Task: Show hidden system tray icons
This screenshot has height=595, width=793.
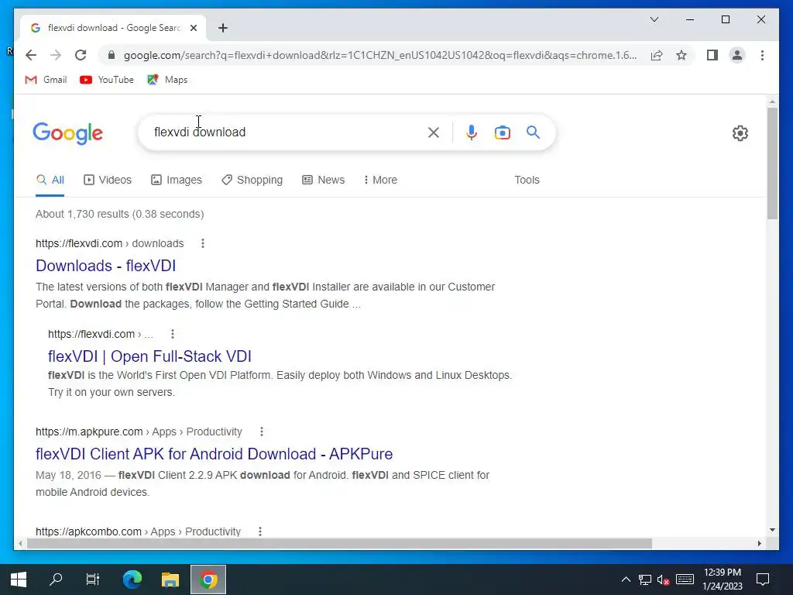Action: tap(626, 580)
